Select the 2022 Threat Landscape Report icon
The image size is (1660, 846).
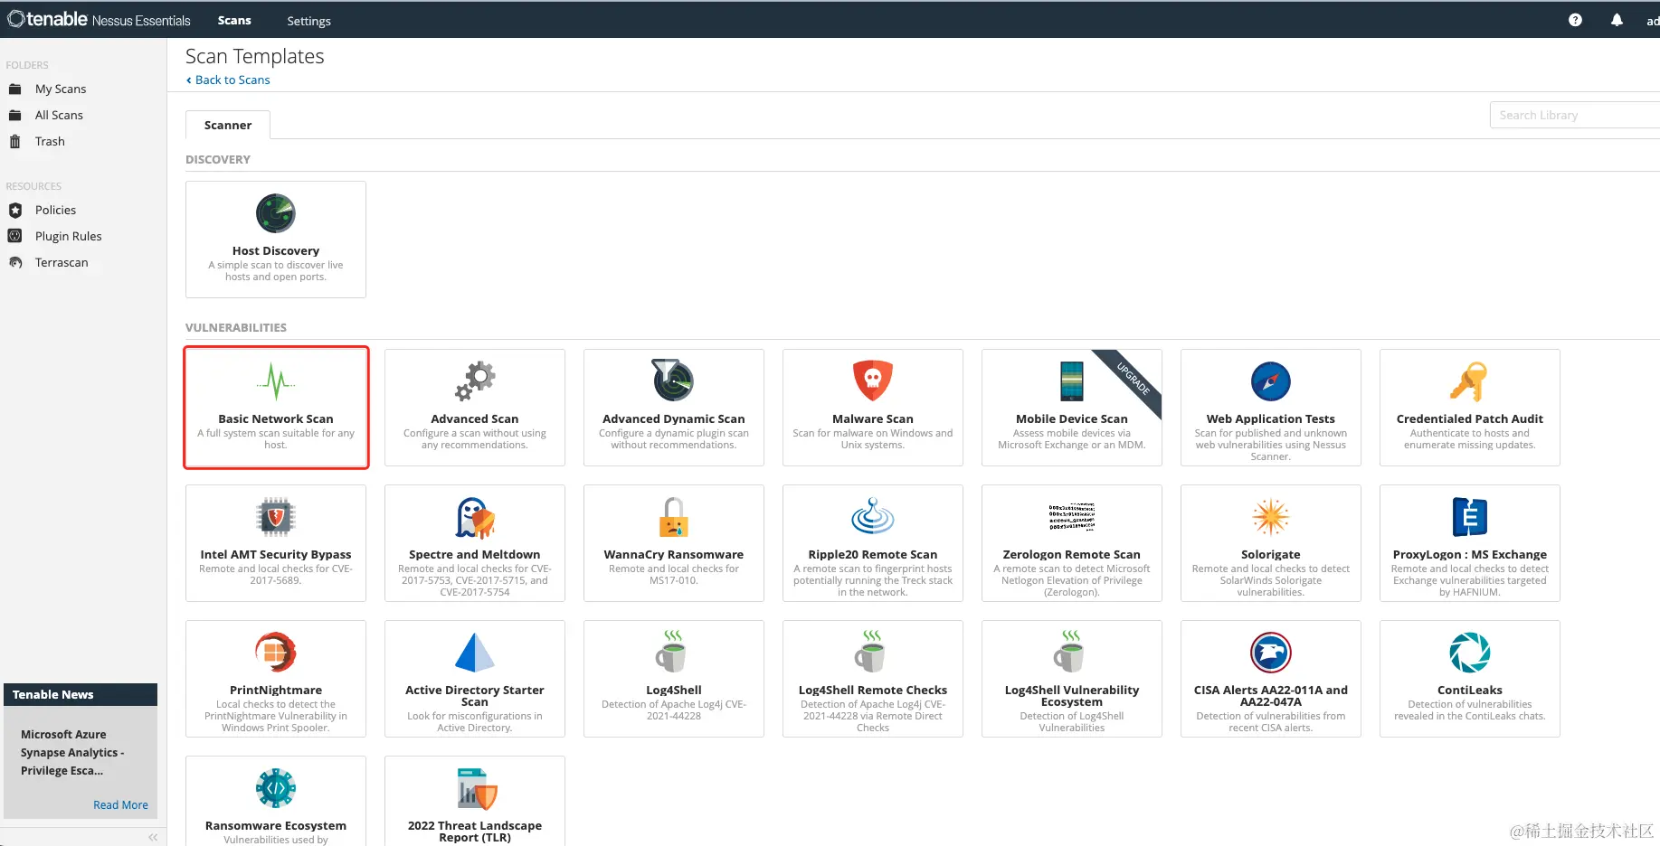click(x=477, y=788)
